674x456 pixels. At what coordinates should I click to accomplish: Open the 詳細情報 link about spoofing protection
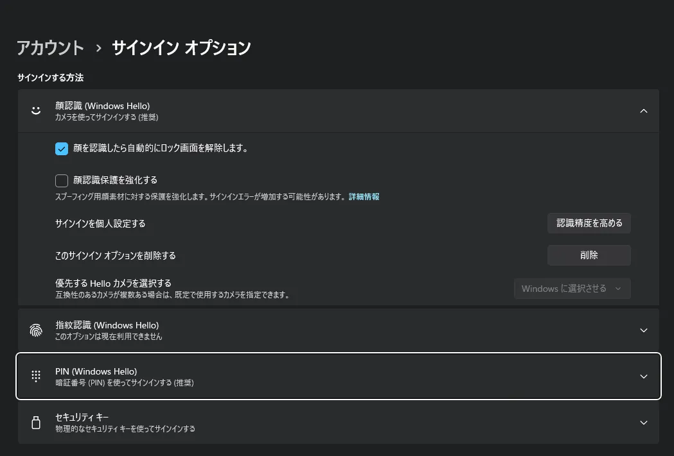point(363,196)
